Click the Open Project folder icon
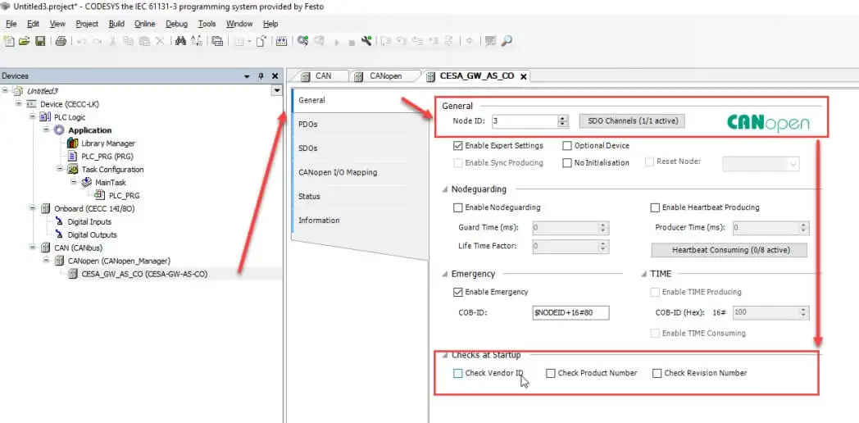The width and height of the screenshot is (859, 423). tap(24, 41)
